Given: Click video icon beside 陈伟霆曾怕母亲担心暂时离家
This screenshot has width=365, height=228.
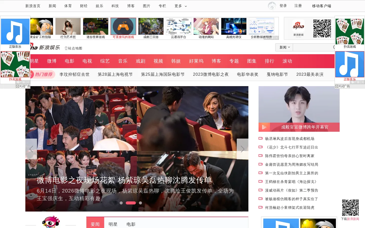Looking at the screenshot, I should (260, 156).
